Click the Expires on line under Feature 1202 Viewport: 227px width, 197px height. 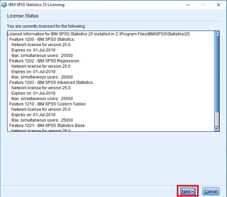tap(33, 72)
